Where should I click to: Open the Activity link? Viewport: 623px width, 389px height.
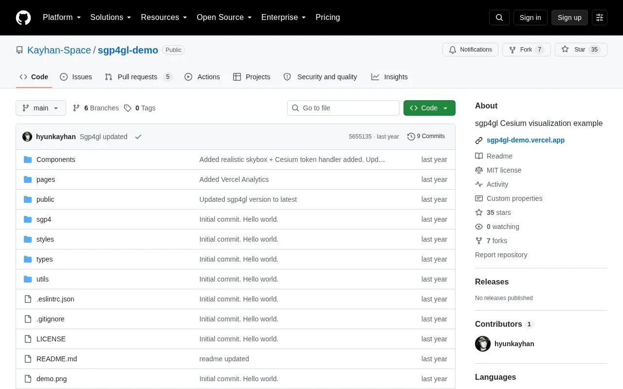(x=492, y=184)
